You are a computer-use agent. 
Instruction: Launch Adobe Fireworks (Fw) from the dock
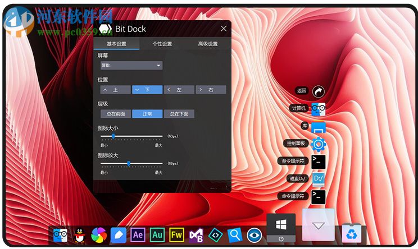(176, 235)
